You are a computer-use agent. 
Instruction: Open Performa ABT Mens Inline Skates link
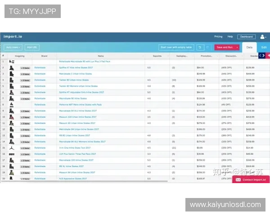(81, 105)
